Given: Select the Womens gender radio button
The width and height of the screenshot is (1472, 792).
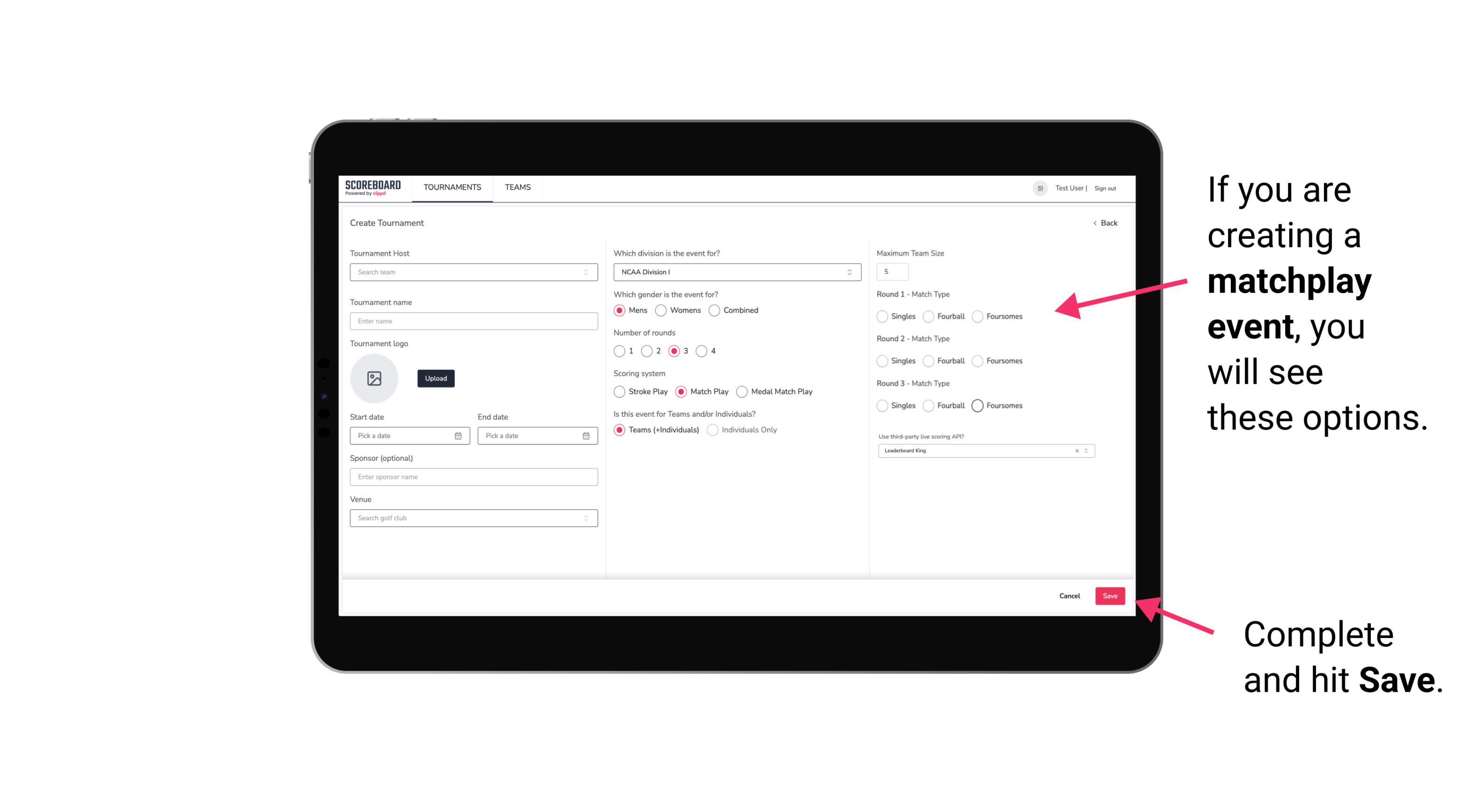Looking at the screenshot, I should tap(663, 310).
